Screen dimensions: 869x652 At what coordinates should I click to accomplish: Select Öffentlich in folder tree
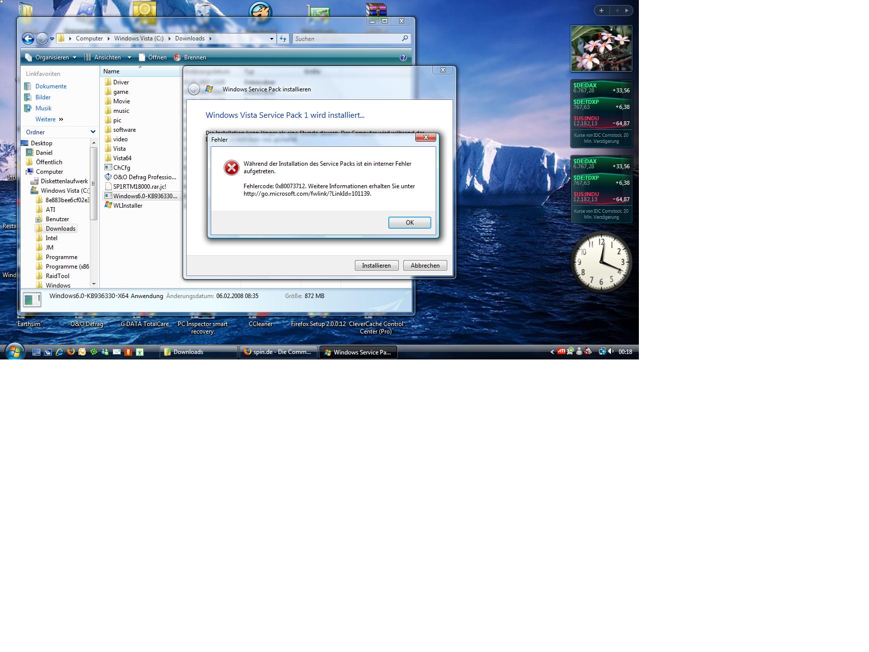(49, 162)
